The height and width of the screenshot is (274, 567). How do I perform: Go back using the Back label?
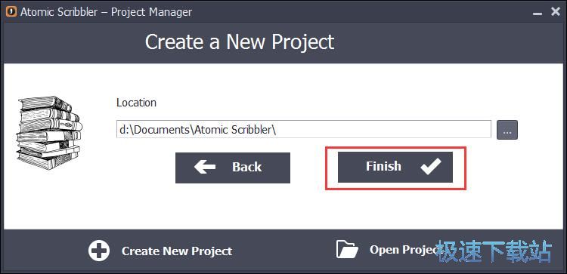point(246,167)
